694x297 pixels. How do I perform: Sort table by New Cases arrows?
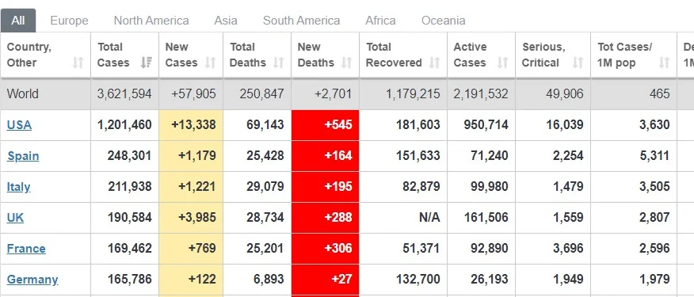pyautogui.click(x=210, y=63)
